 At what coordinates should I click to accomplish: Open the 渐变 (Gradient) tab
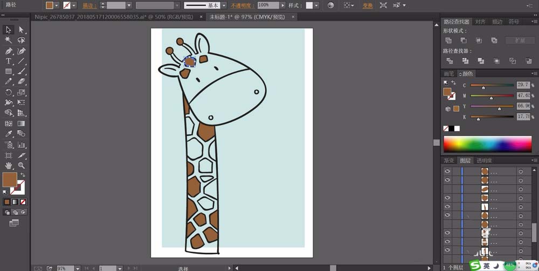[449, 161]
